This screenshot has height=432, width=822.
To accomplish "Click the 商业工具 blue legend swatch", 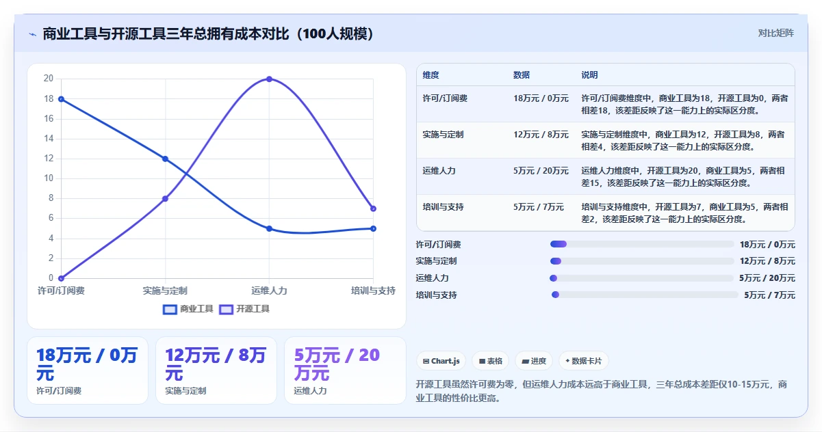I will [x=170, y=309].
